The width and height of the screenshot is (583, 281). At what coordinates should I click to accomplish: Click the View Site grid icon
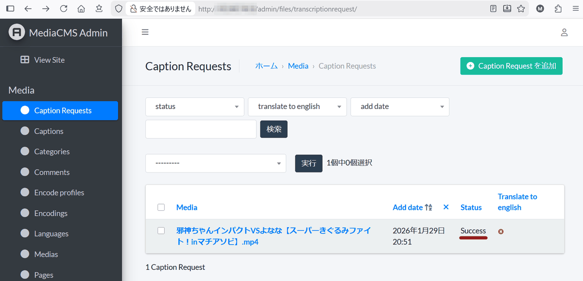click(x=24, y=60)
